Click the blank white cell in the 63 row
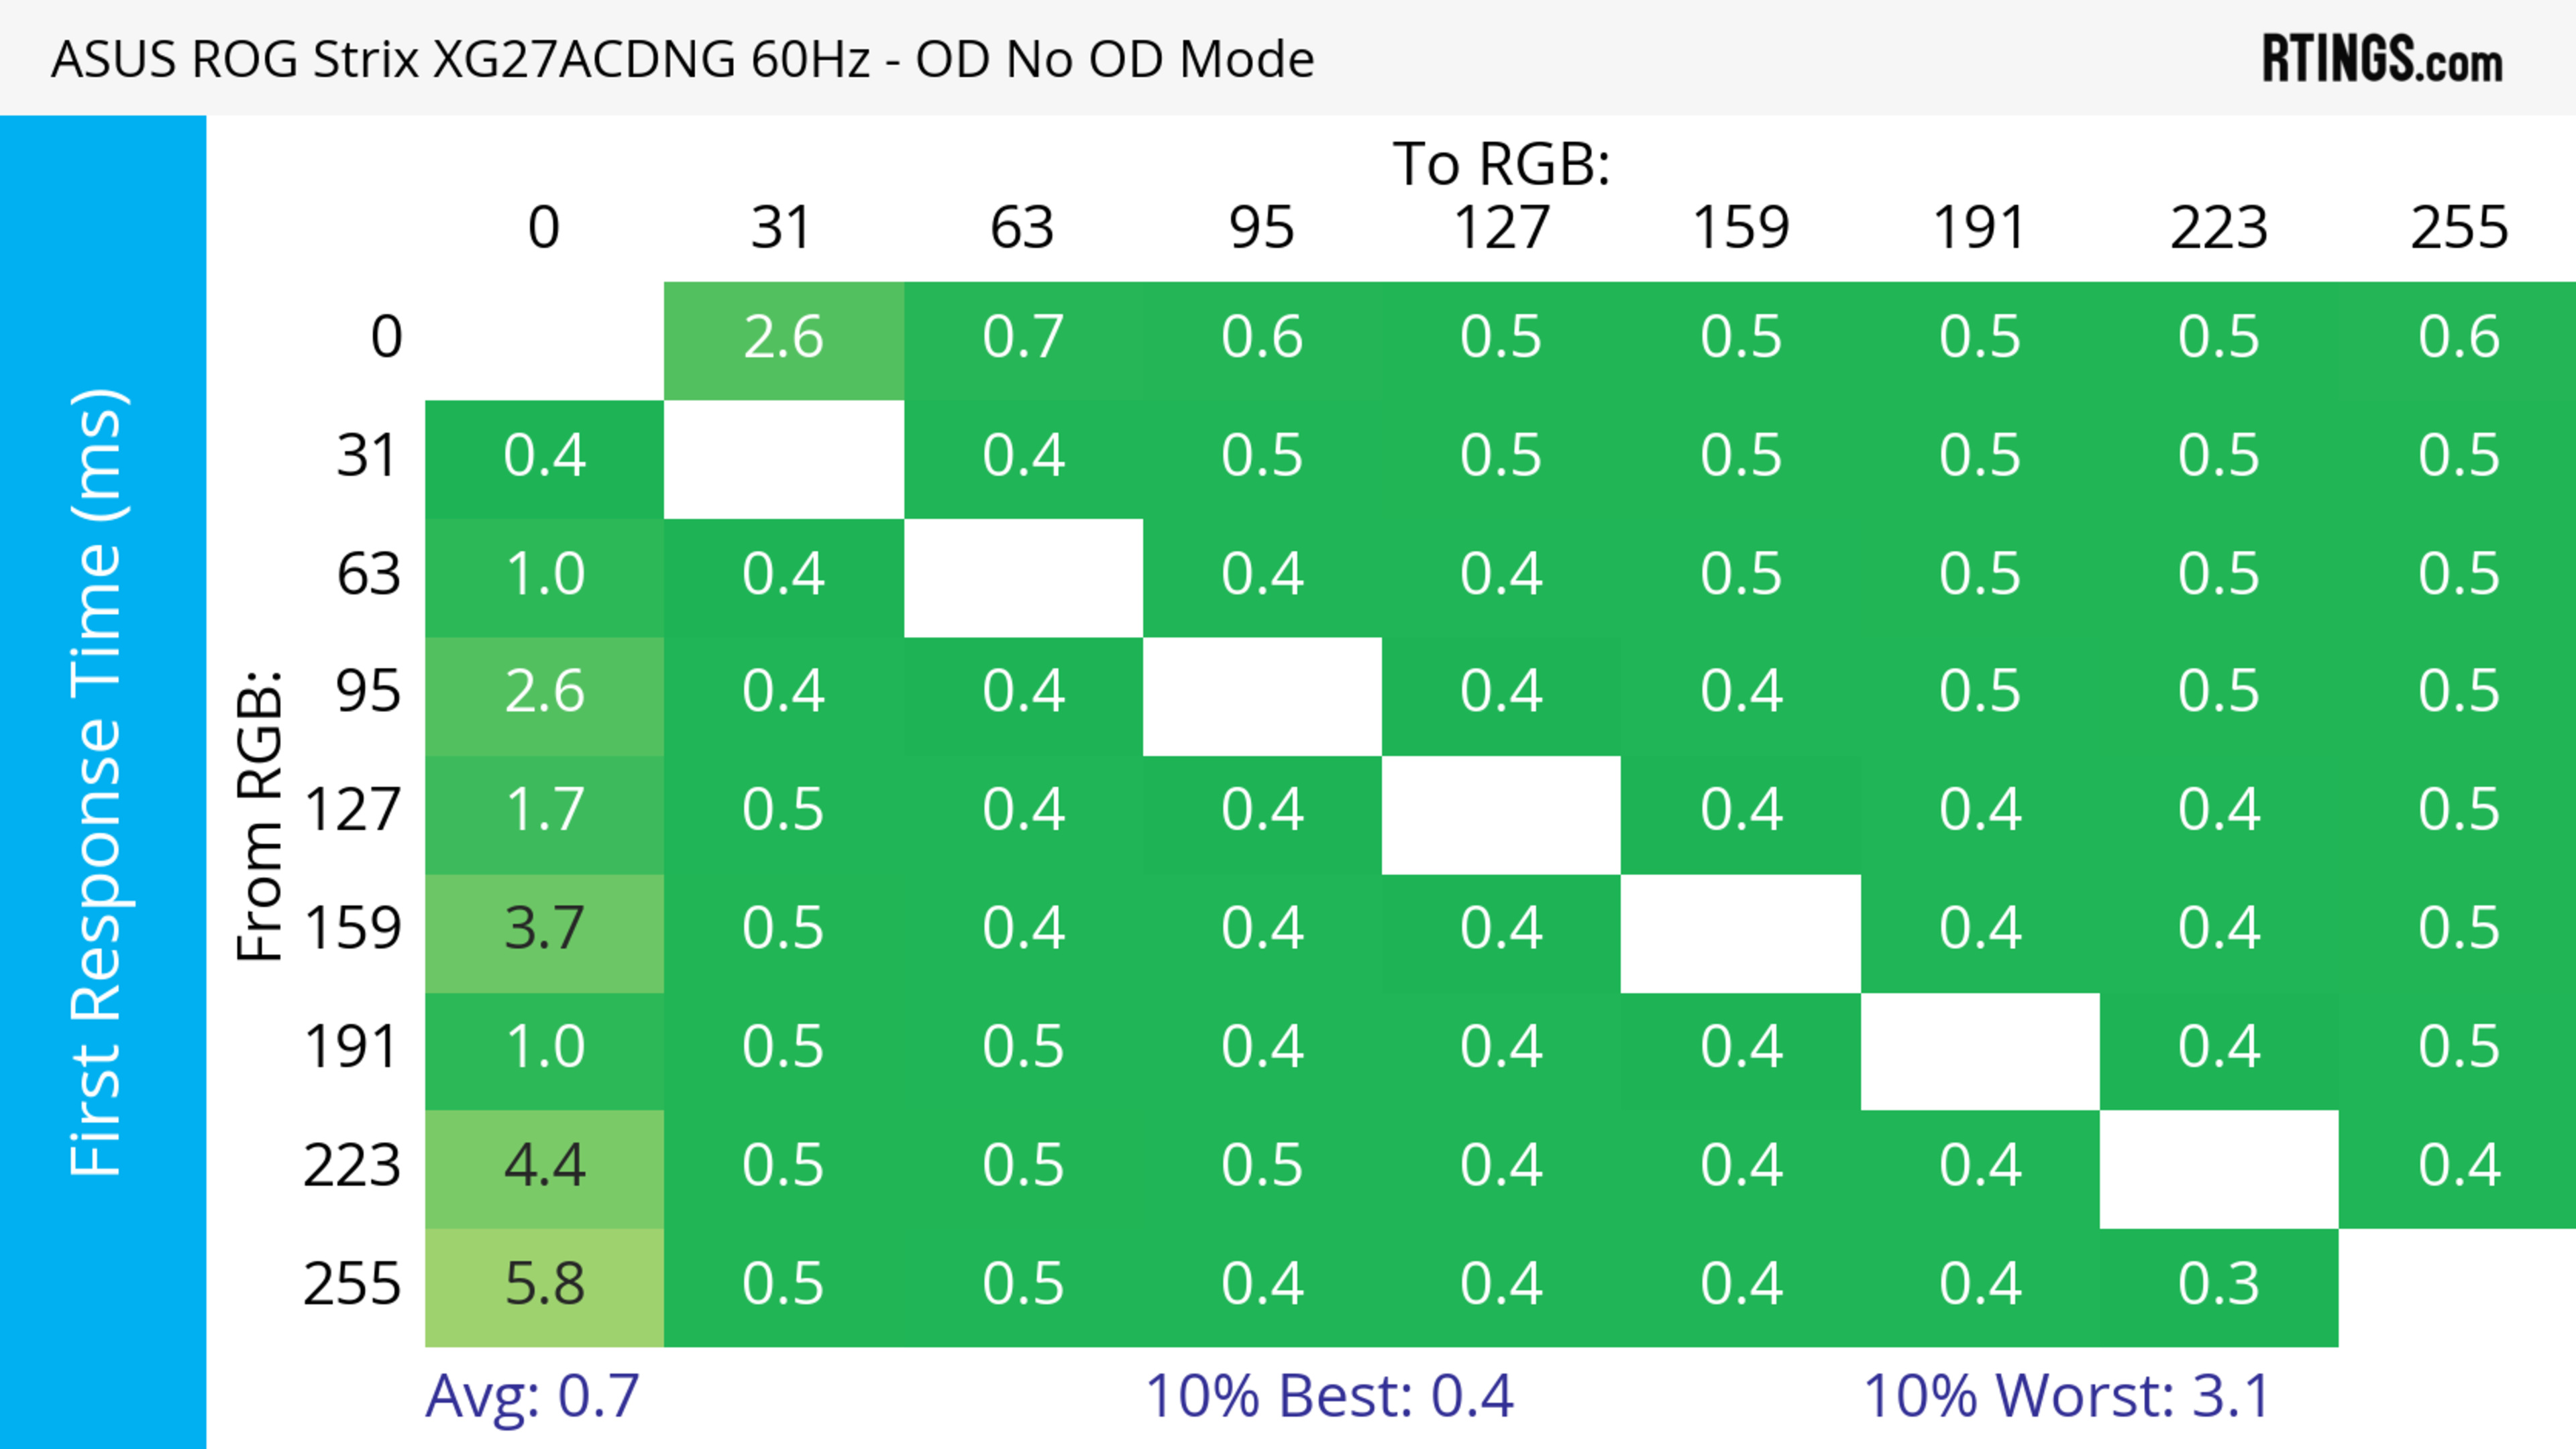Image resolution: width=2576 pixels, height=1449 pixels. click(1022, 577)
